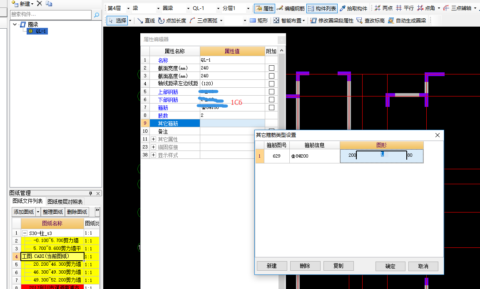Tick the 截面高度 附加 checkbox
480x289 pixels.
(271, 76)
